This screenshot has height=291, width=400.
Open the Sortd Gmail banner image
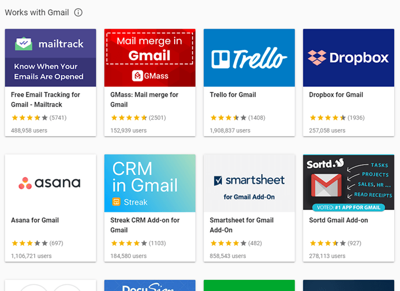[x=348, y=183]
